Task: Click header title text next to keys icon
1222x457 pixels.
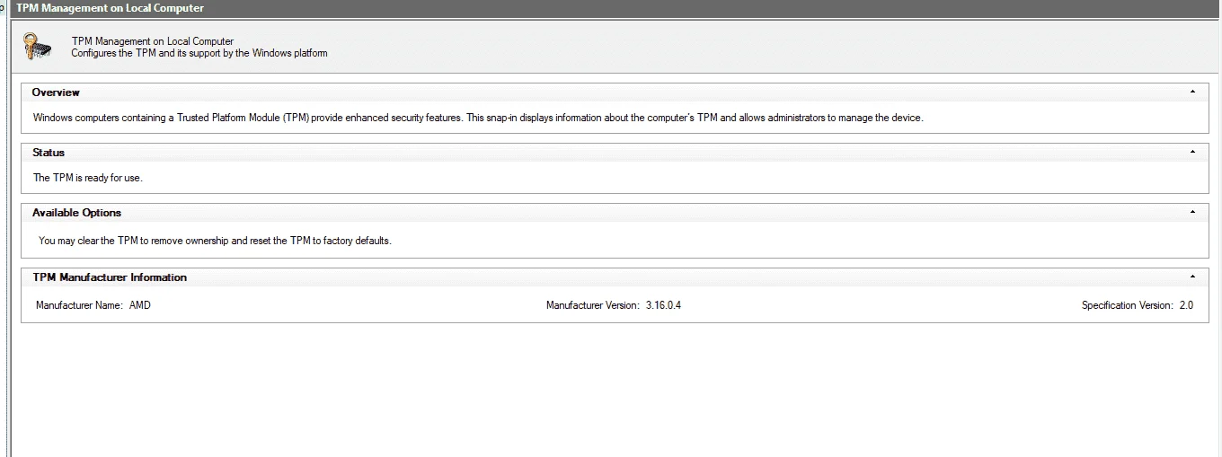Action: 153,41
